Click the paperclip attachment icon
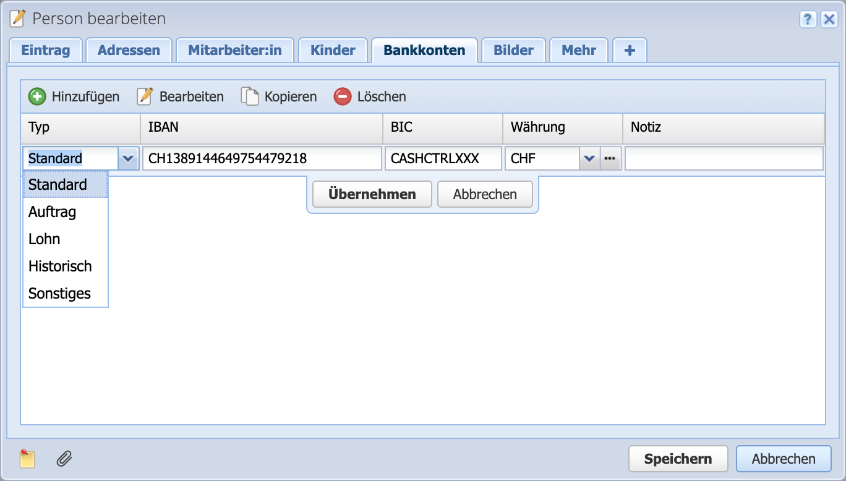Viewport: 846px width, 481px height. 64,459
